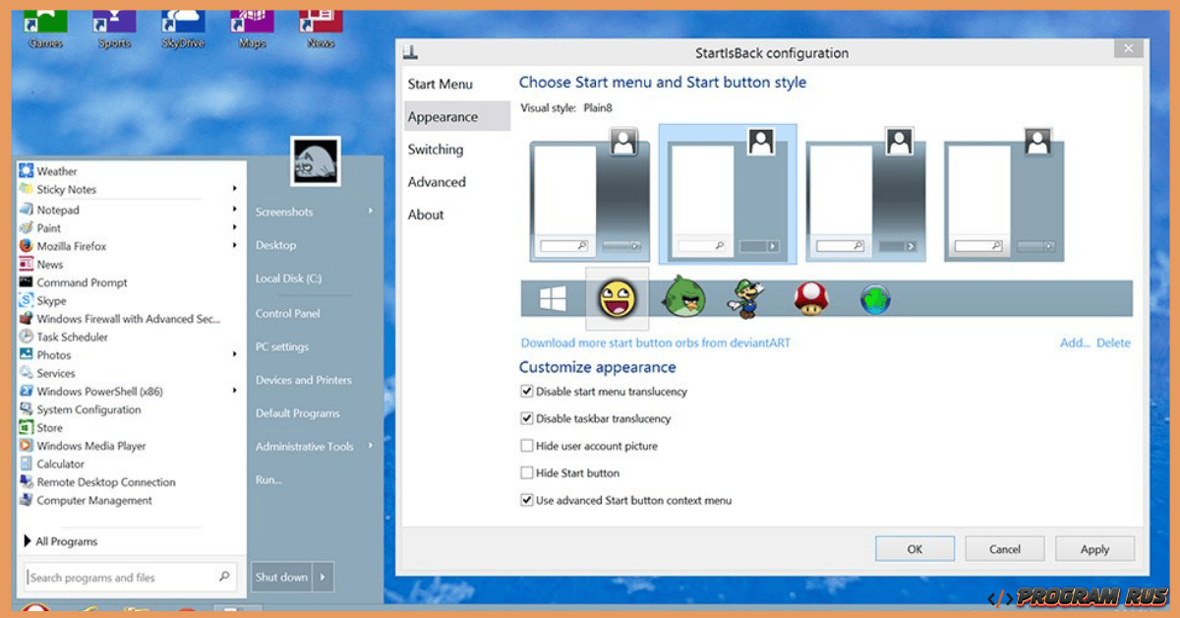The width and height of the screenshot is (1180, 618).
Task: Pick the green Angry Bird start orb
Action: tap(683, 298)
